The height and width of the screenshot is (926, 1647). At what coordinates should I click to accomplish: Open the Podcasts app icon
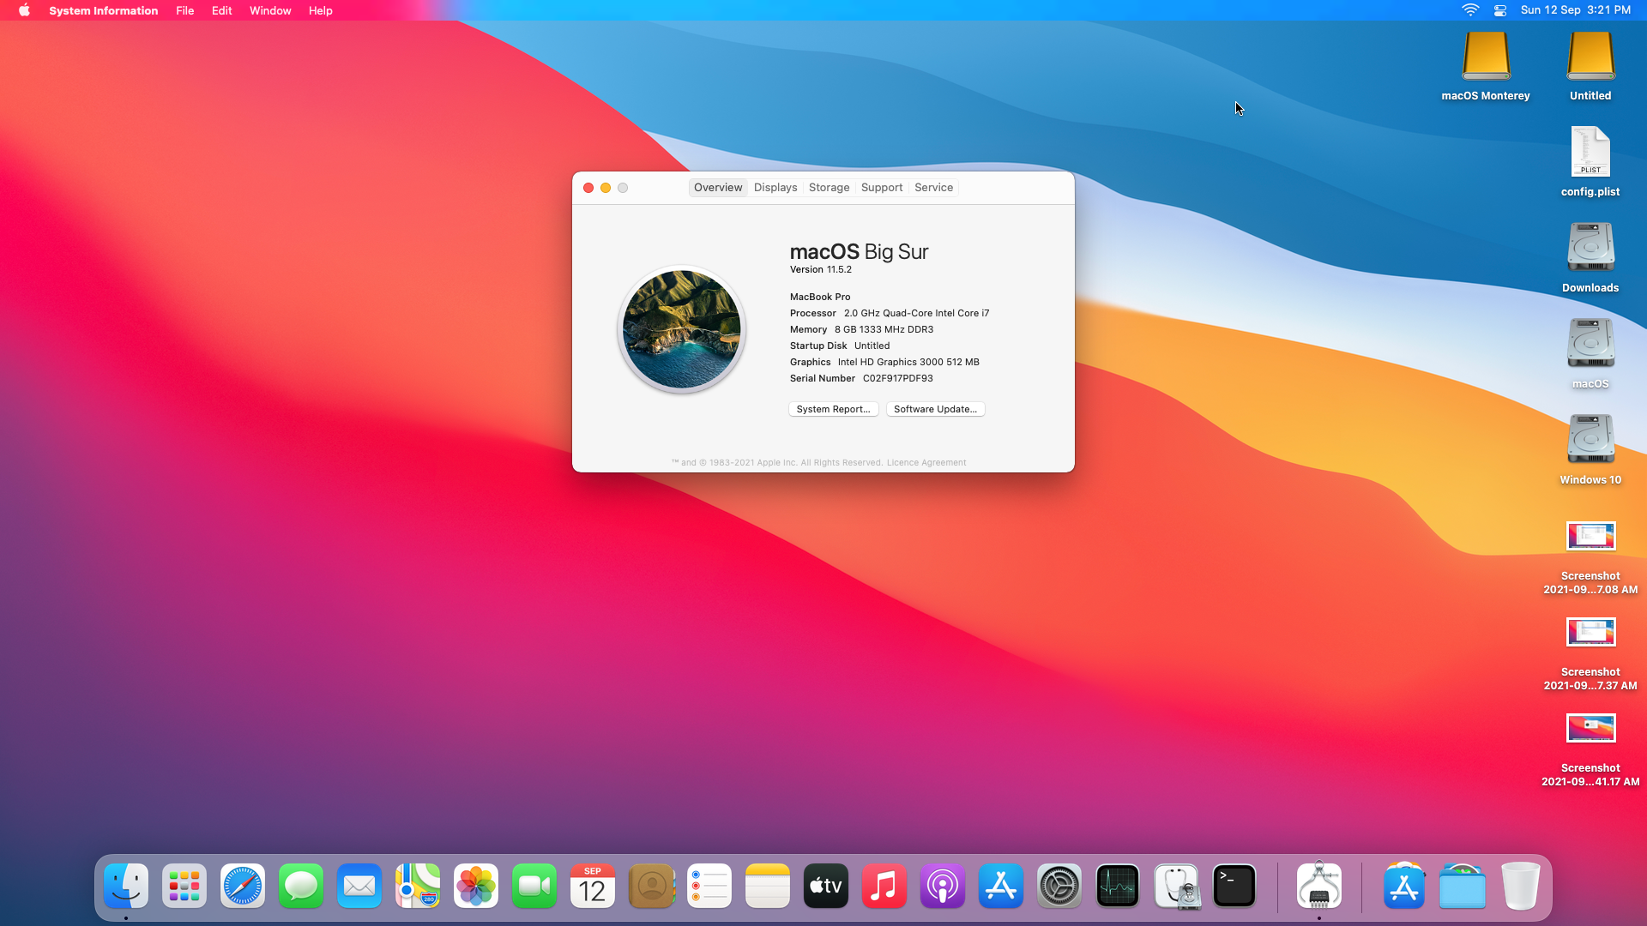(x=943, y=886)
